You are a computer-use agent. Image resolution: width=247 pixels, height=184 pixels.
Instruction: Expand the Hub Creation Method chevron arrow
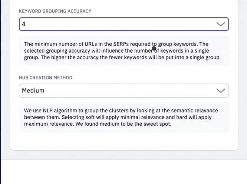tap(221, 91)
